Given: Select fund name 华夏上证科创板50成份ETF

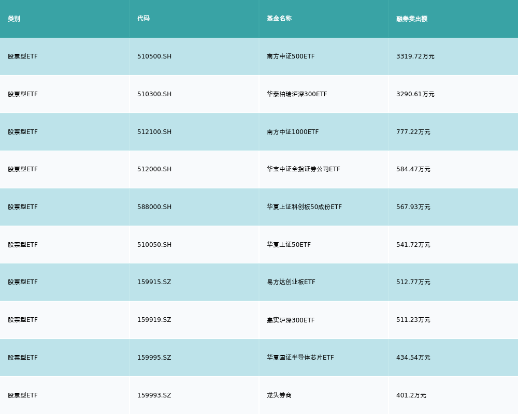Looking at the screenshot, I should click(304, 207).
